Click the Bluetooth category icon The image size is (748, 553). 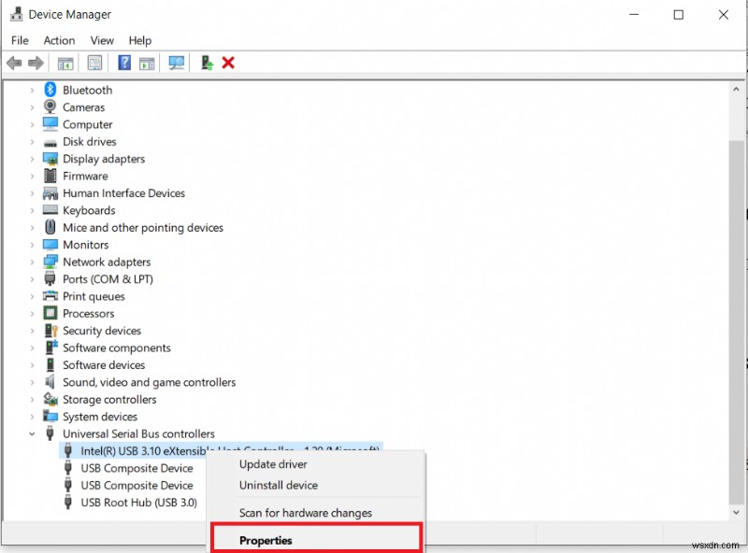coord(50,90)
